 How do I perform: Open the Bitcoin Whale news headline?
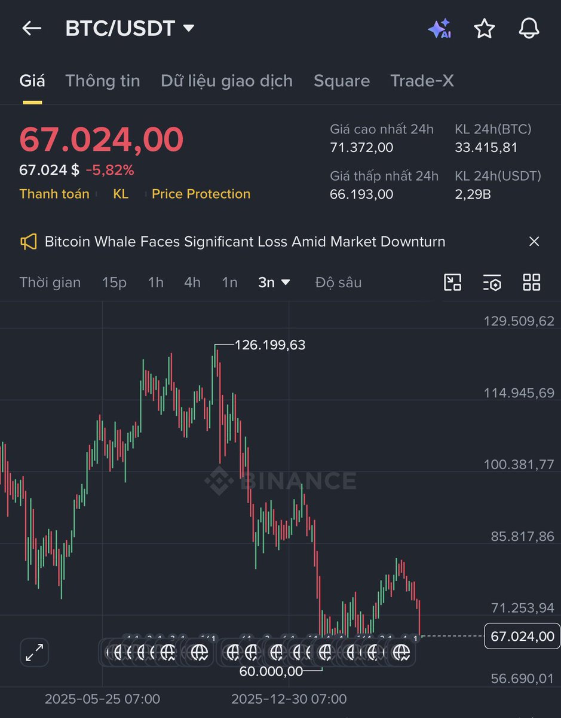[x=245, y=242]
